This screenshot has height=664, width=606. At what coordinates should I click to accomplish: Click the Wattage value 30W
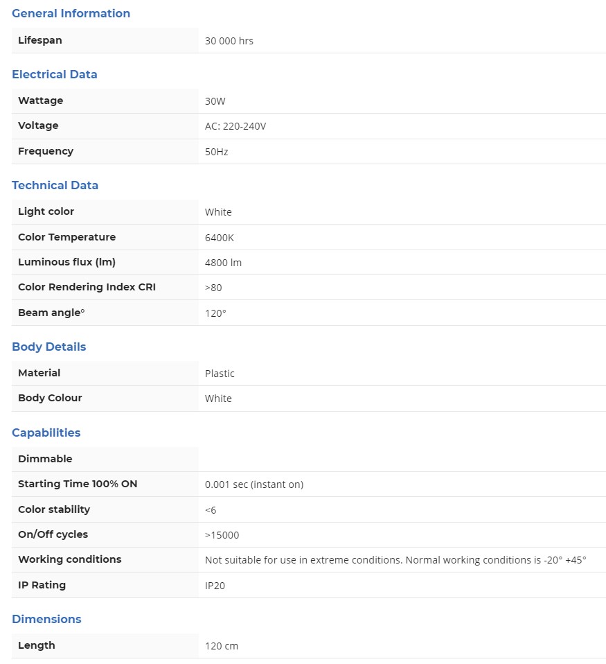(215, 101)
